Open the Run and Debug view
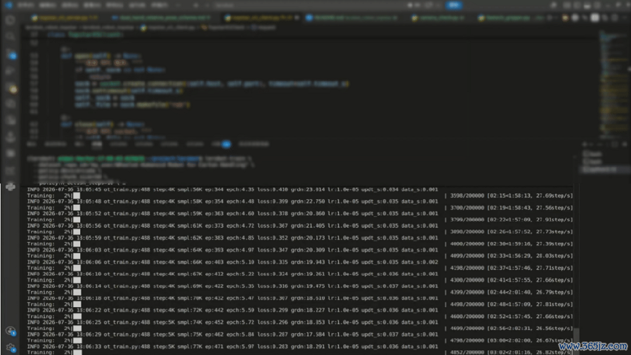631x355 pixels. 11,71
